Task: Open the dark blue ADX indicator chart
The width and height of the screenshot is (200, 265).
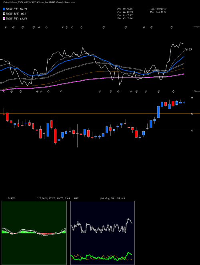Action: pyautogui.click(x=102, y=233)
